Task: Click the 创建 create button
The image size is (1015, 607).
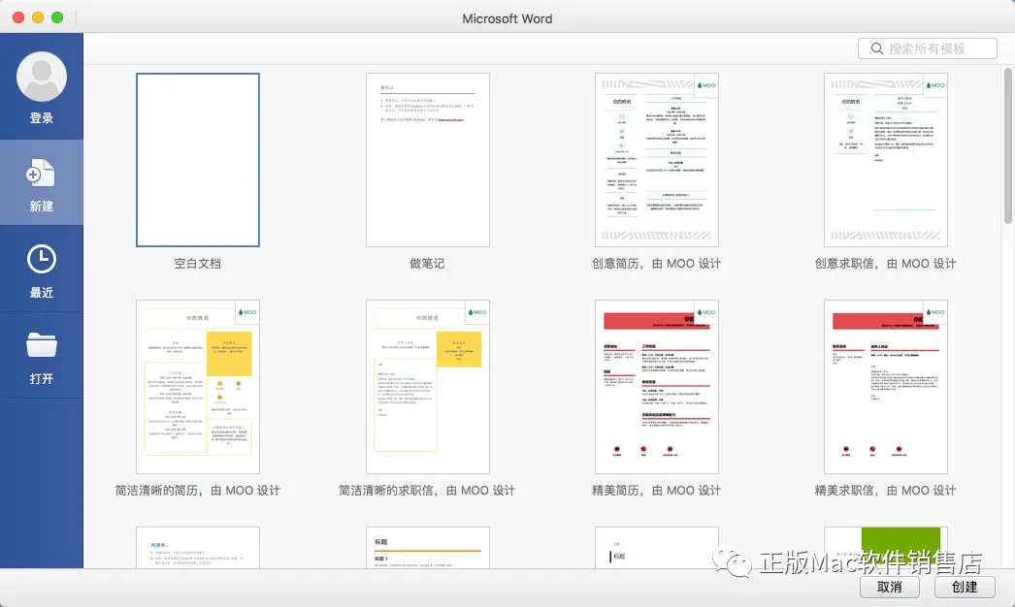Action: tap(965, 587)
